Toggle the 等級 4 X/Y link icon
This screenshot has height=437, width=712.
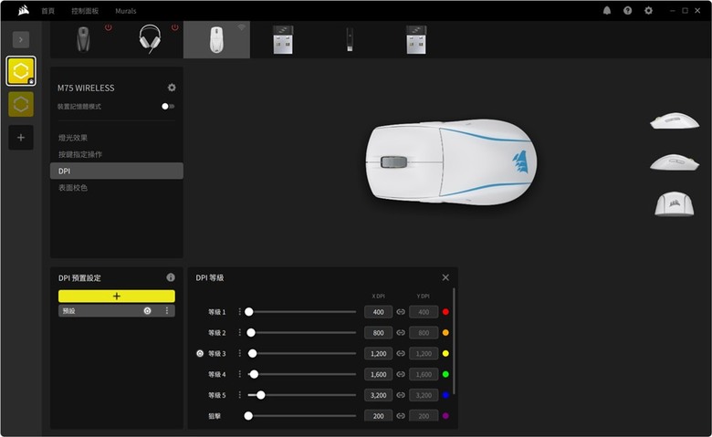click(x=401, y=374)
